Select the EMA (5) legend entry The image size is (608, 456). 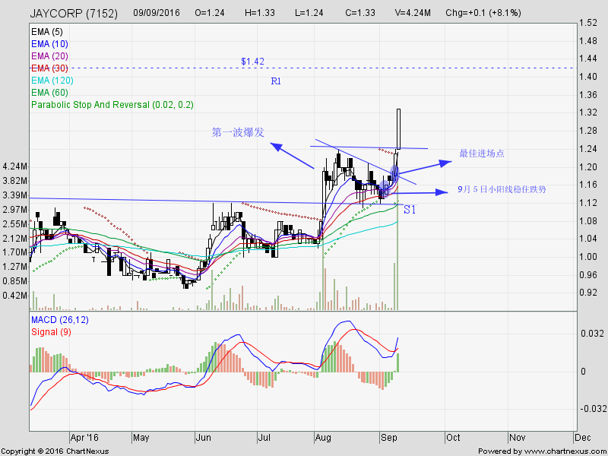(47, 32)
